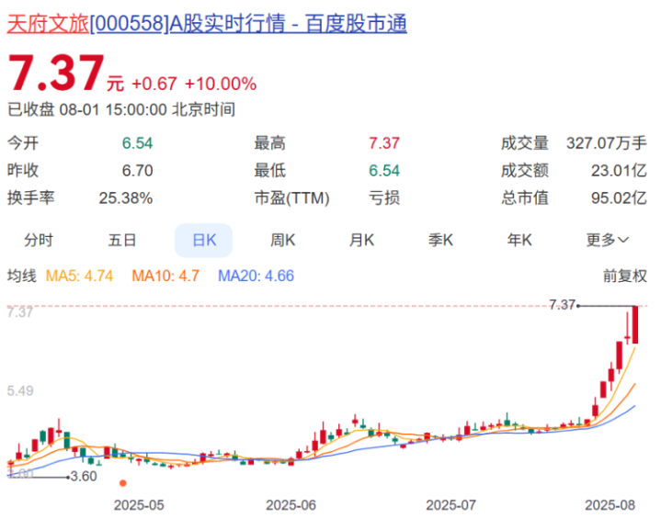Select the 日K chart tab
This screenshot has height=519, width=661.
203,240
